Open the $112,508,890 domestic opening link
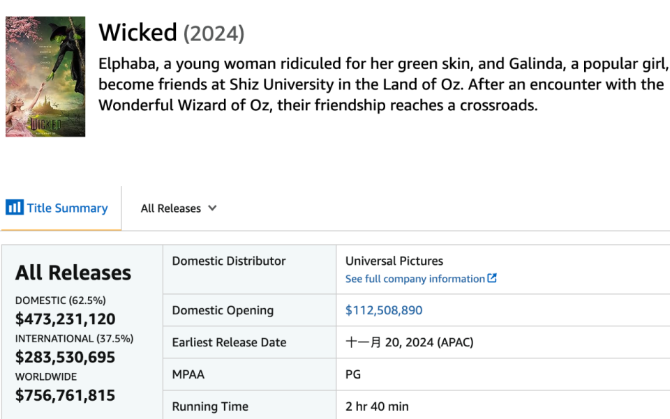 point(384,310)
